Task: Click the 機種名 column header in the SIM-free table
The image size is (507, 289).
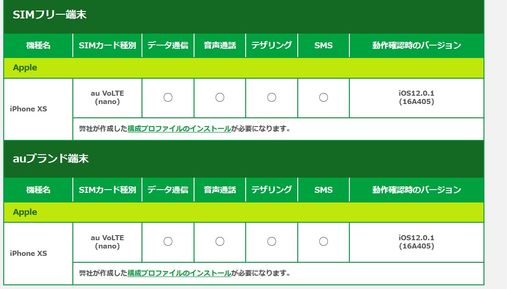Action: coord(38,46)
